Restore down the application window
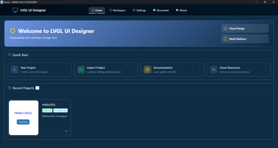 pyautogui.click(x=265, y=2)
